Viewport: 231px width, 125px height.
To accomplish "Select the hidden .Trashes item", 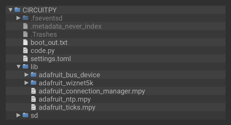I will click(x=44, y=34).
